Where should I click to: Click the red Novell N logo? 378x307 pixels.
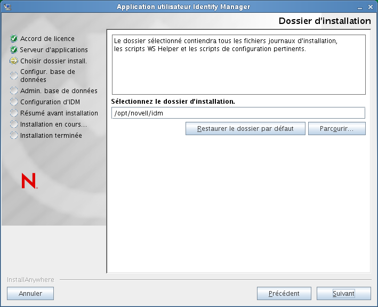(x=29, y=181)
